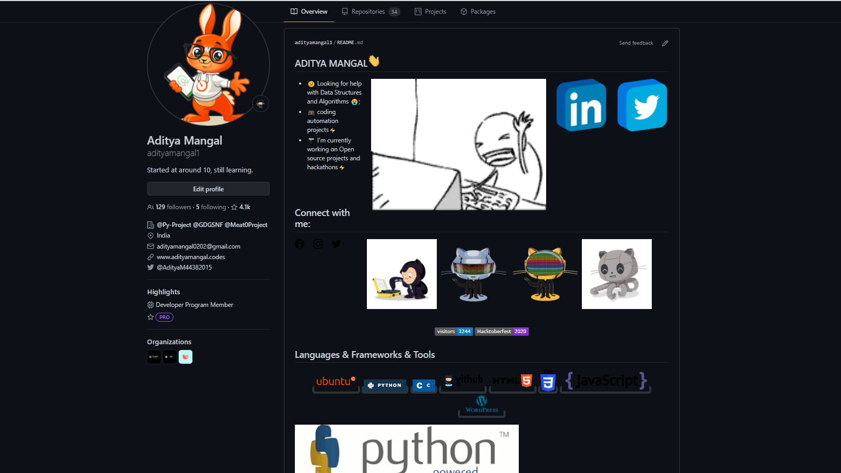The height and width of the screenshot is (473, 841).
Task: Open the @Py-Project organization link
Action: pos(174,225)
